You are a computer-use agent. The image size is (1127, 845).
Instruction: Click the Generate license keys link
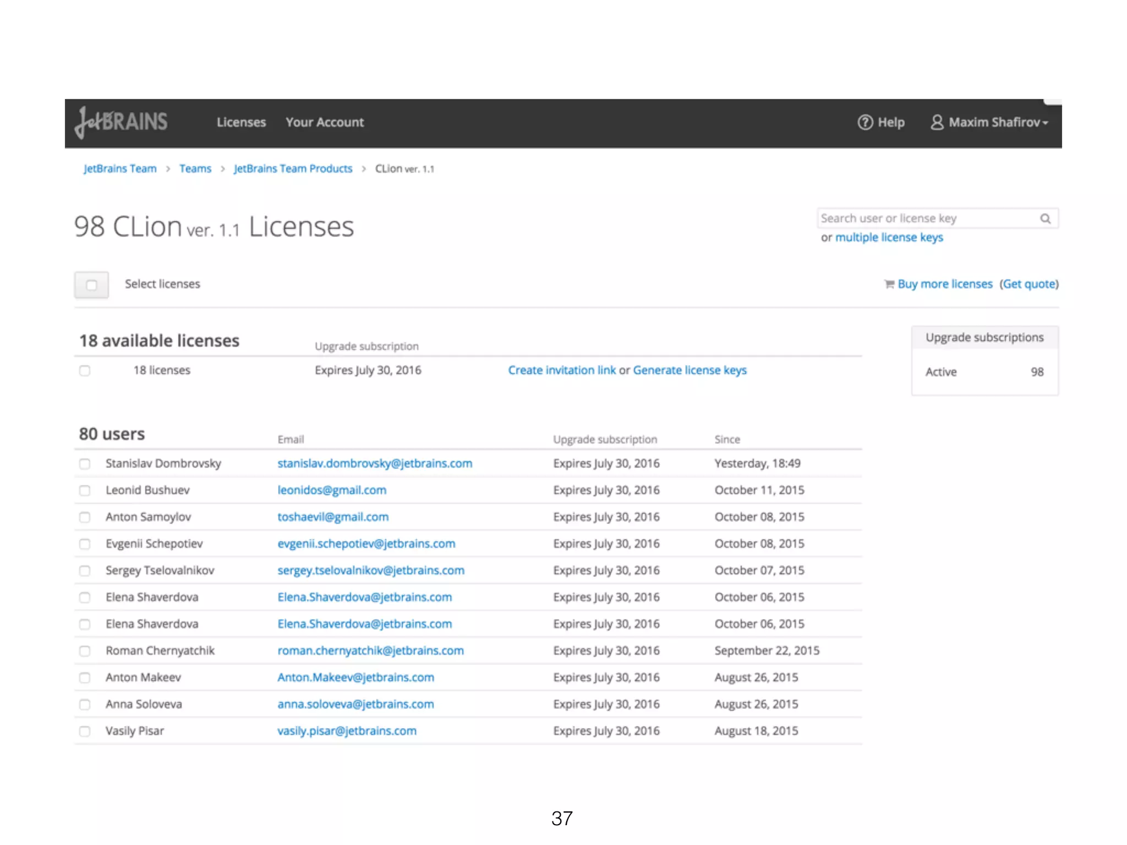coord(690,370)
